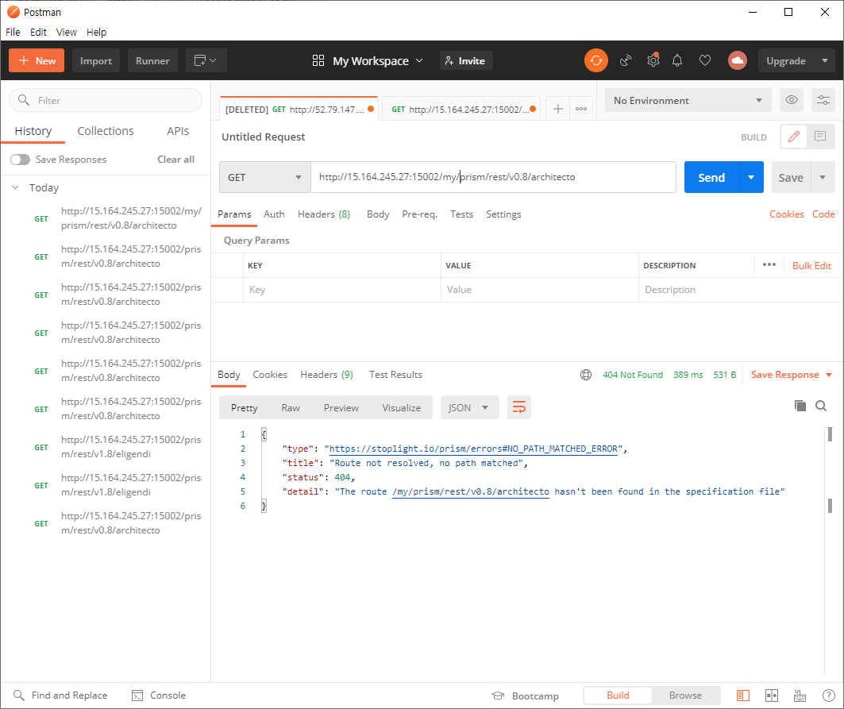Open the environment quick look eye icon
844x709 pixels.
point(792,100)
